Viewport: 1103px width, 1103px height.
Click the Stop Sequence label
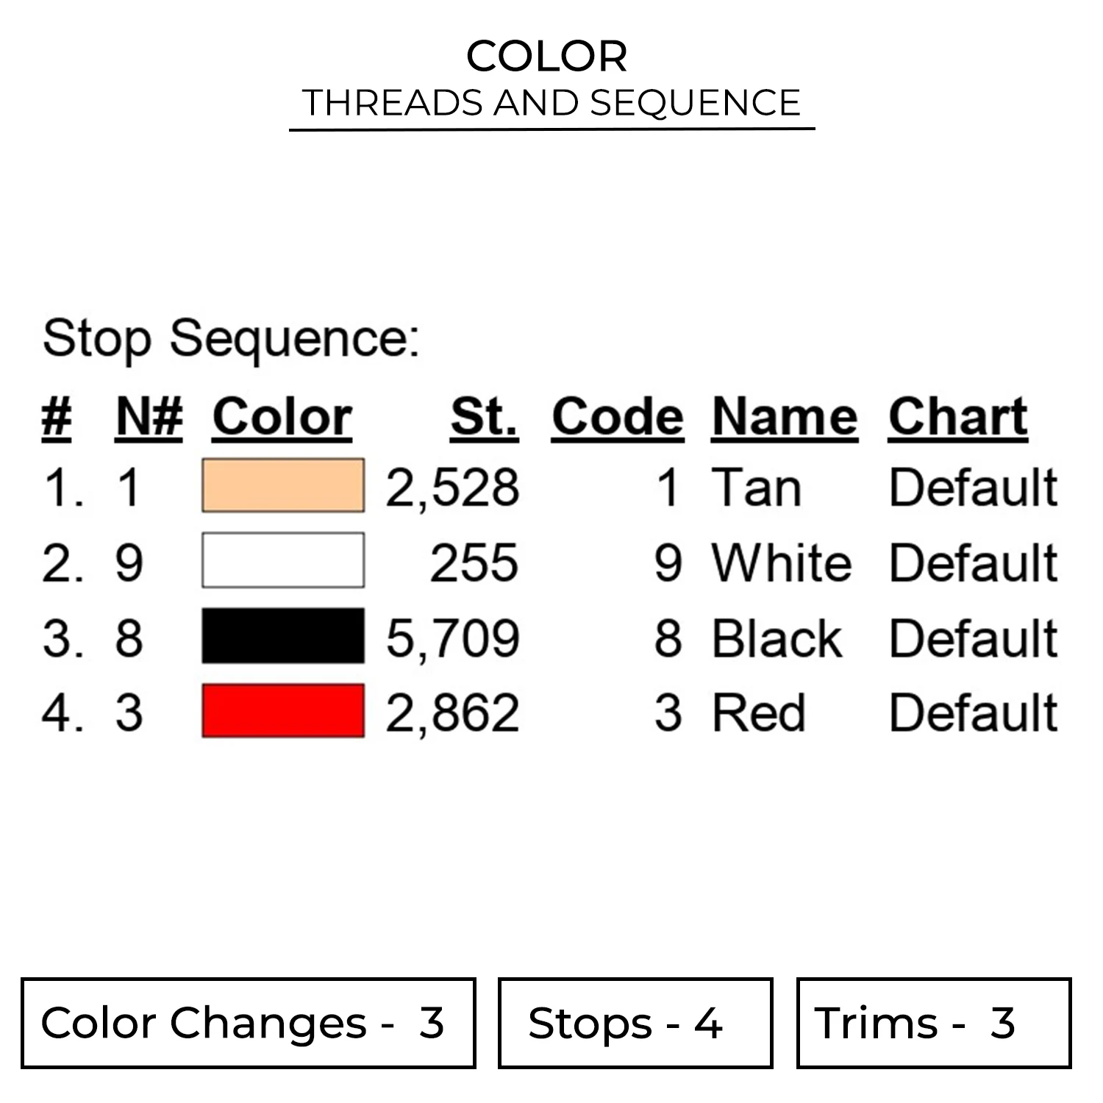click(231, 339)
